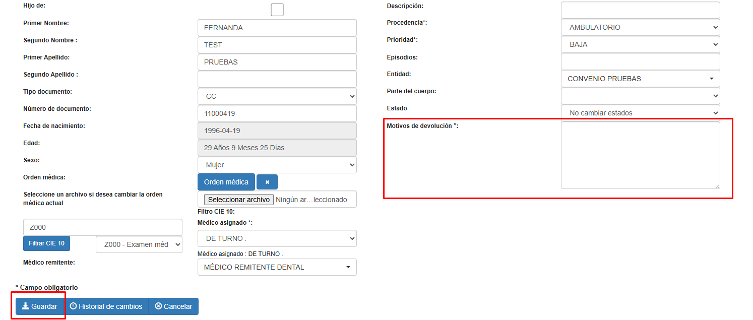Change the Prioridad dropdown value
Screen dimensions: 753x320
click(x=640, y=44)
